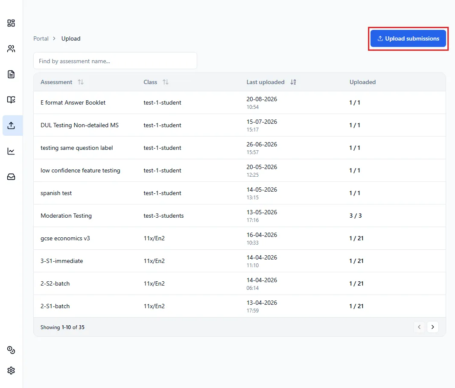Open the line chart analytics sidebar icon
The image size is (455, 388).
(11, 151)
